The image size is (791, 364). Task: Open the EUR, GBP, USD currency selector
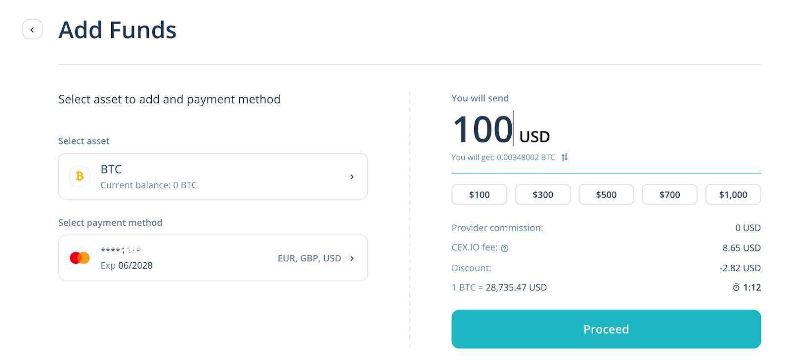pos(309,258)
